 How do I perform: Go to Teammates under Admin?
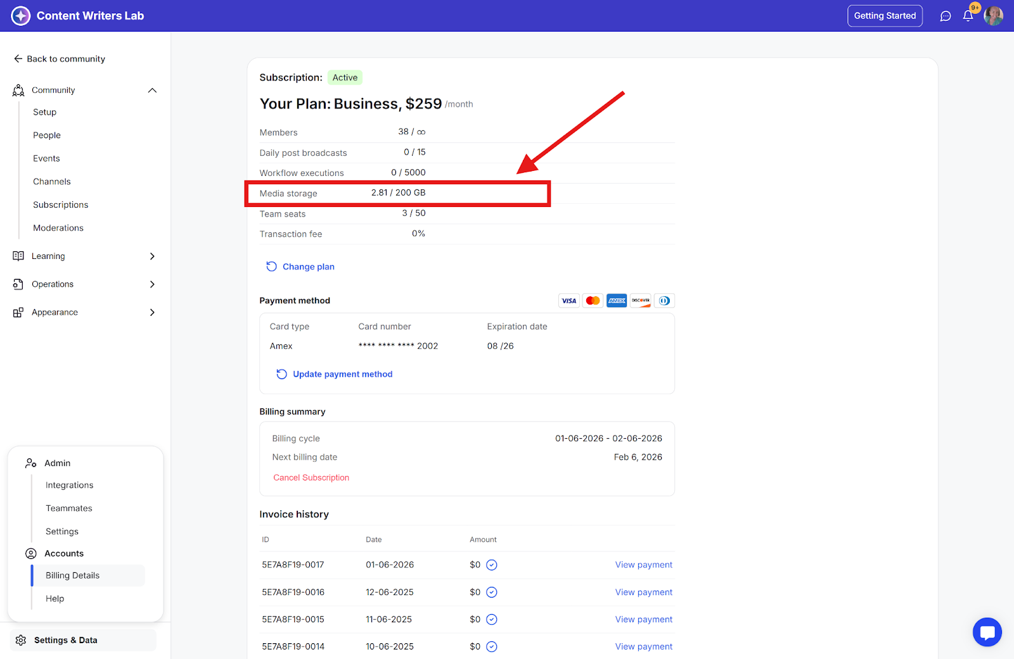[69, 508]
